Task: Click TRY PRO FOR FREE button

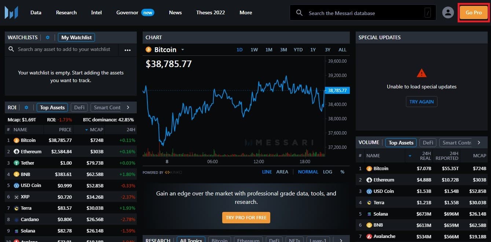Action: click(x=246, y=217)
